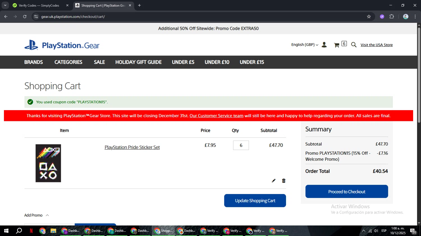Go back to the previous page
Screen dimensions: 421x236
6,16
